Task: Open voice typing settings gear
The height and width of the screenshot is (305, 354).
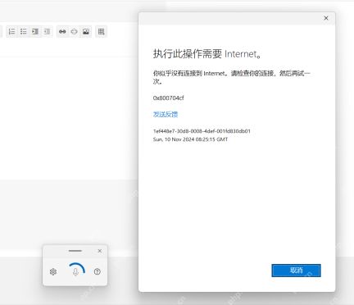Action: [x=53, y=271]
